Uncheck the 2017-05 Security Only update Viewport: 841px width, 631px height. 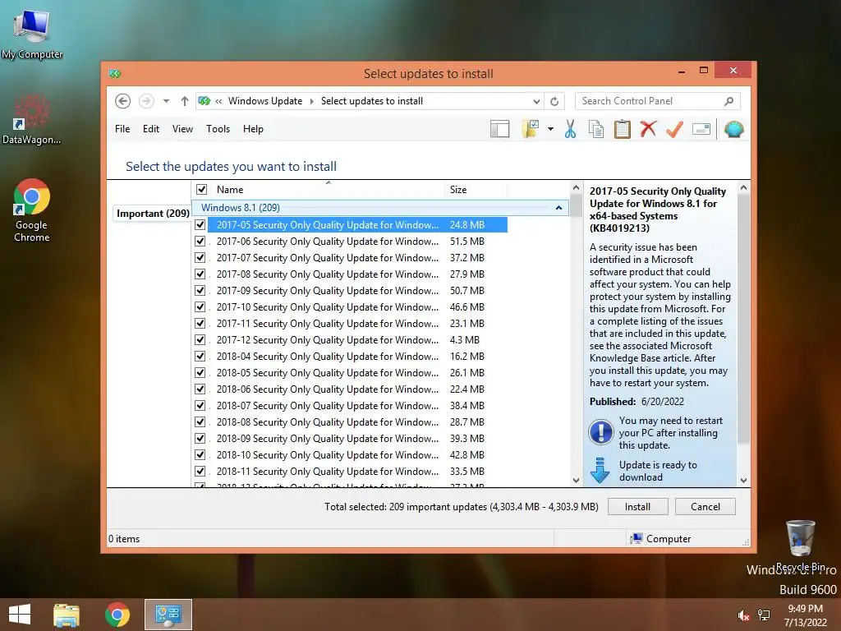tap(200, 225)
